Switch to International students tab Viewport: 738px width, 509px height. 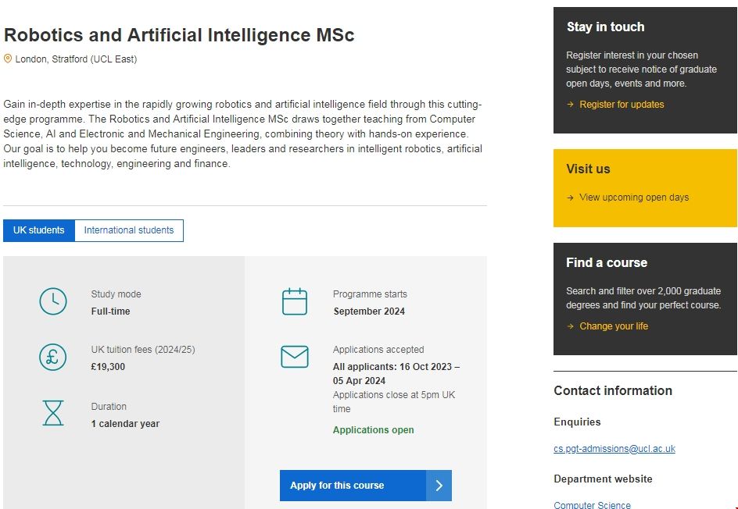129,230
